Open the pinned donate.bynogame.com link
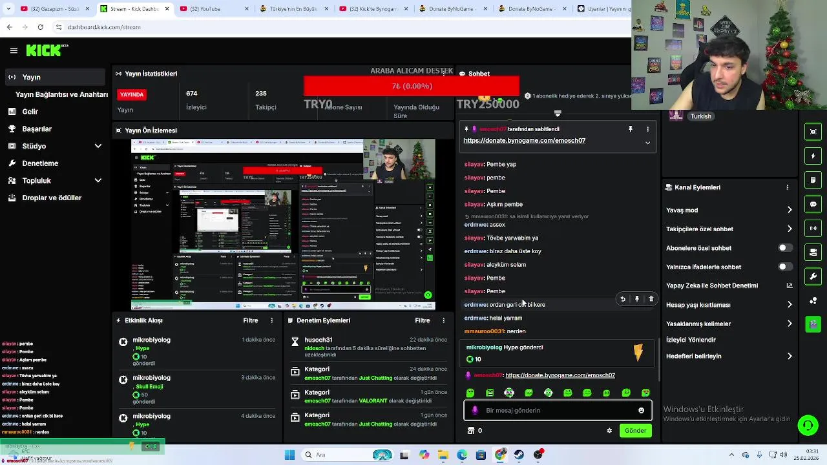827x465 pixels. (x=525, y=140)
